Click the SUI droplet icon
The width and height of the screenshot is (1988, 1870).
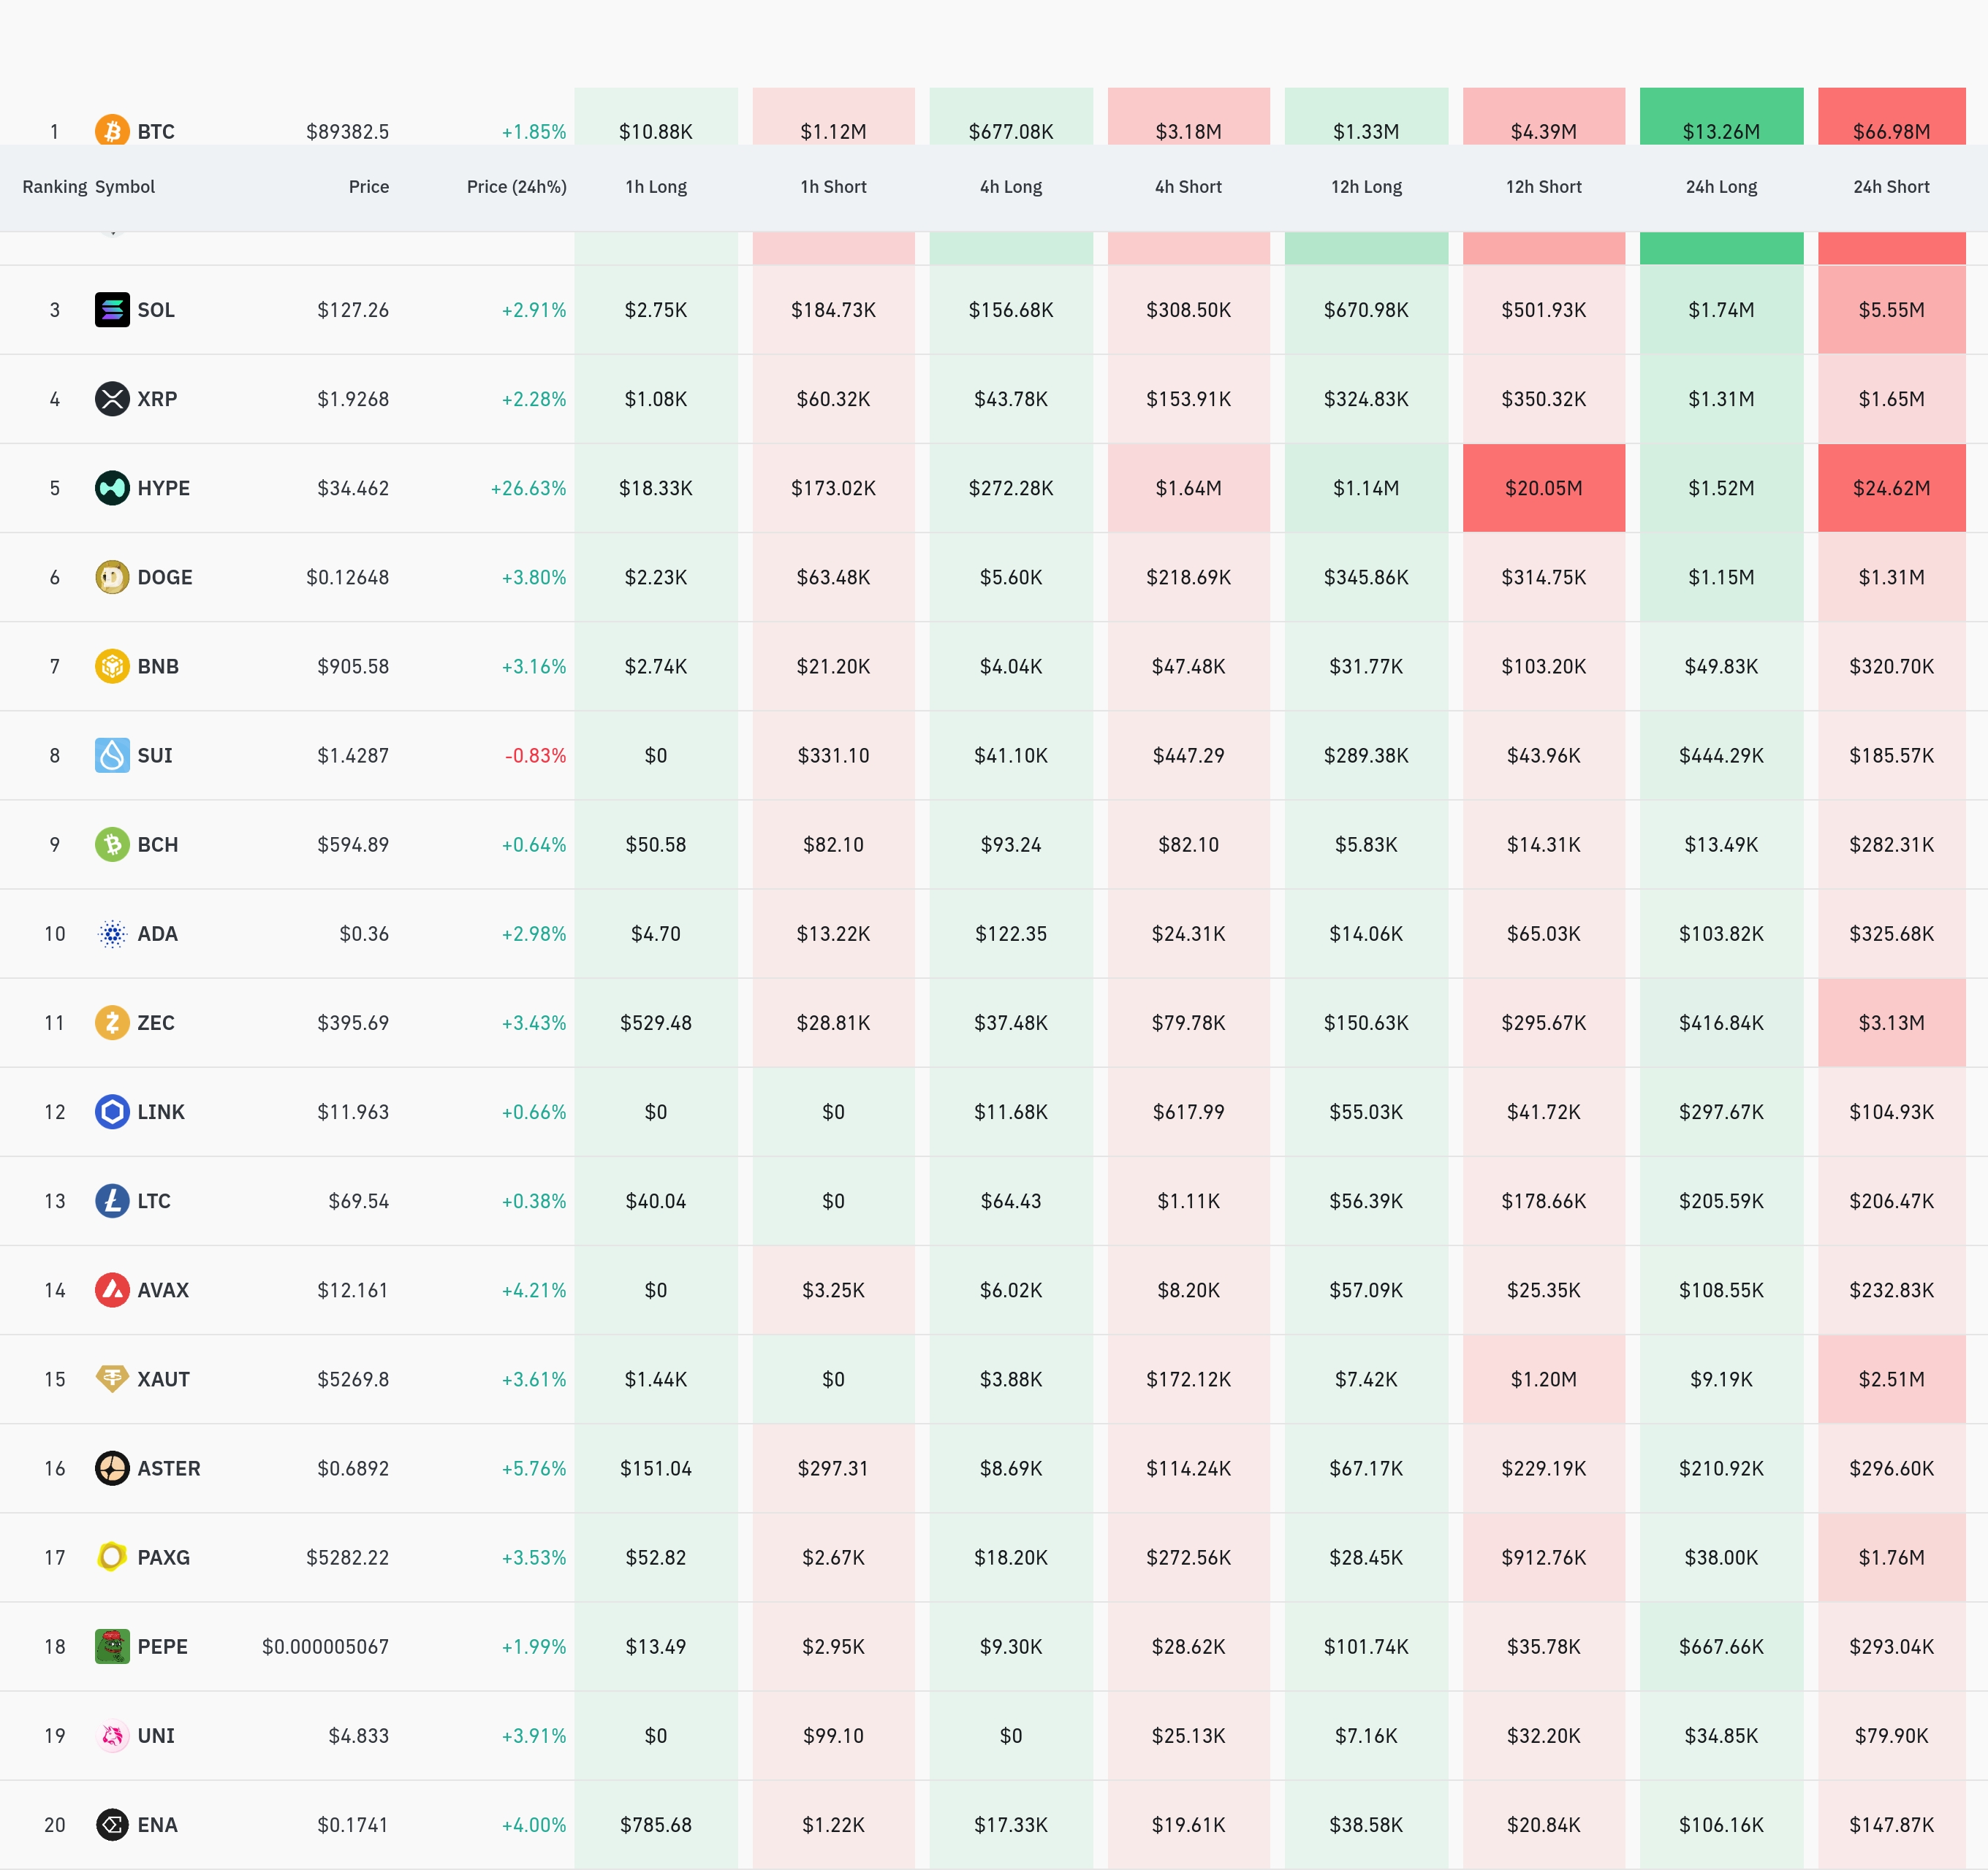point(112,755)
